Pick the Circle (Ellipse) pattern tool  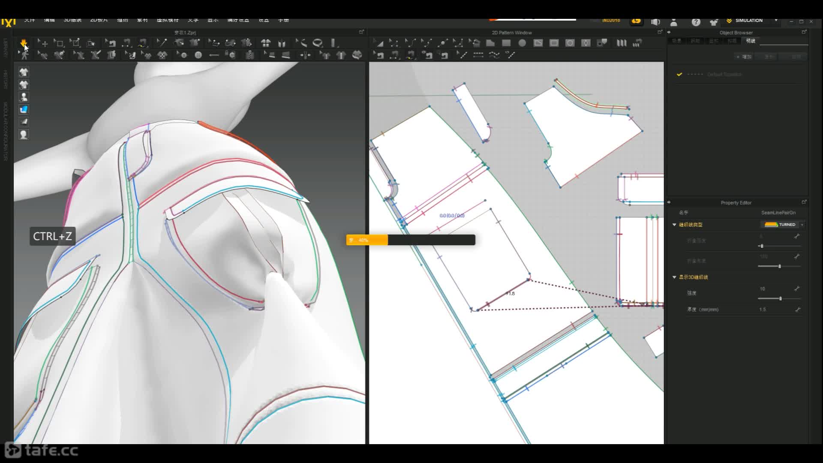522,43
